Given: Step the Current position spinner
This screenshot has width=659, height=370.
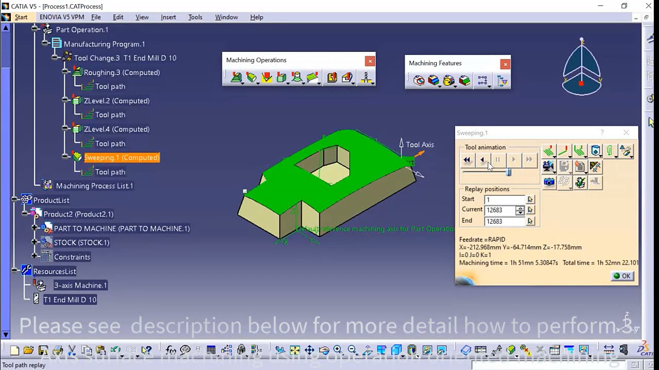Looking at the screenshot, I should [x=520, y=210].
